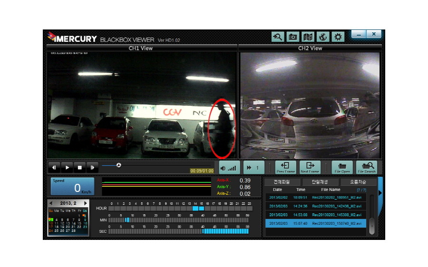Click the volume speaker button
The image size is (428, 267).
tap(229, 168)
